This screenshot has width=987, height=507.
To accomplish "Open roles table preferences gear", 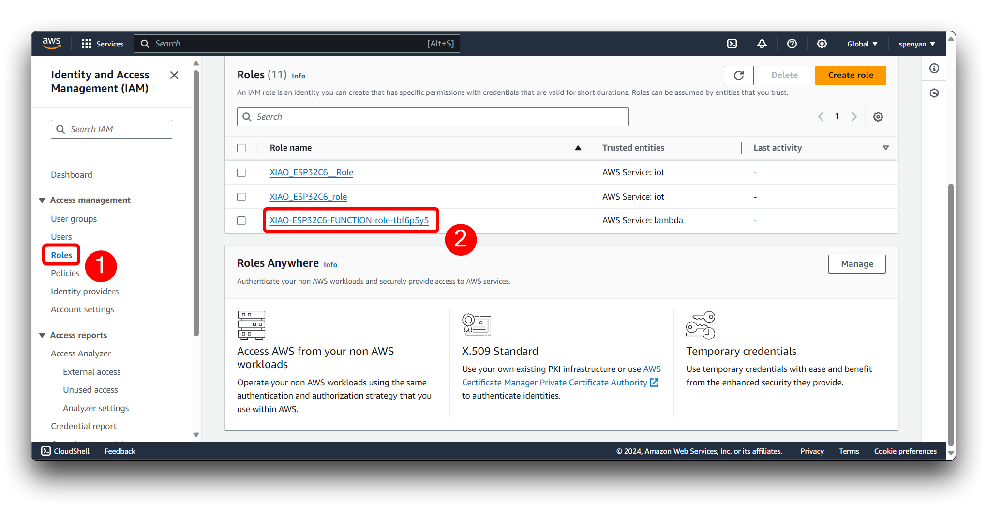I will pyautogui.click(x=878, y=117).
